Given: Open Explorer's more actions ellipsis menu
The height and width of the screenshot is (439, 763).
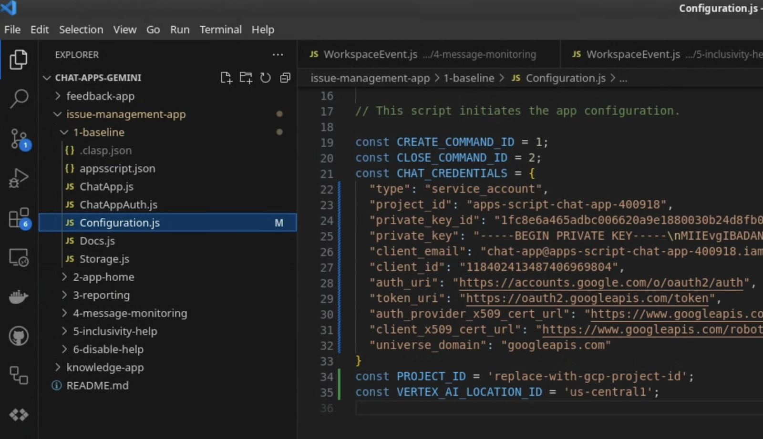Looking at the screenshot, I should coord(278,55).
